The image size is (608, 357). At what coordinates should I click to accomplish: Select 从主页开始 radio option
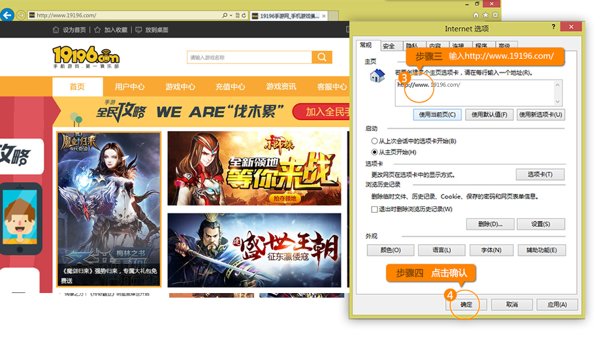click(x=374, y=152)
